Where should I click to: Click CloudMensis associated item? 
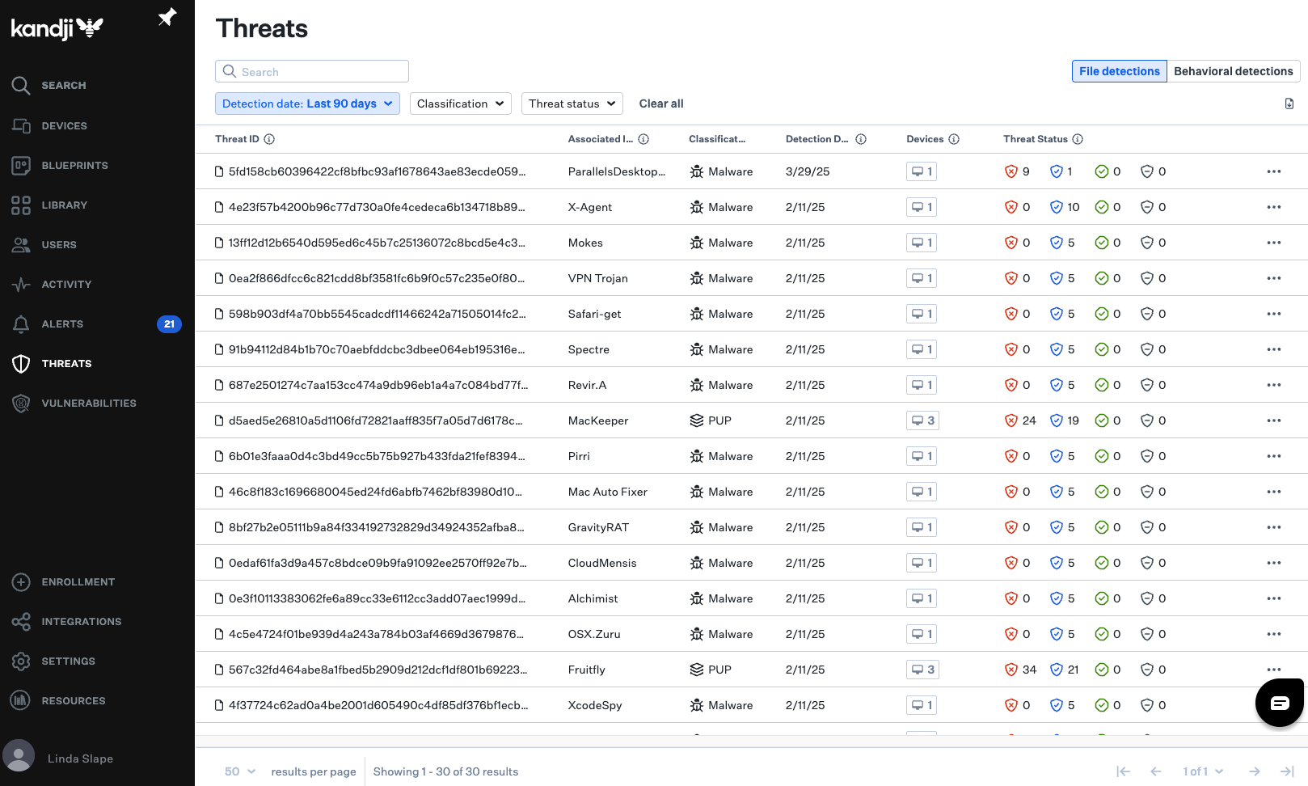click(602, 563)
